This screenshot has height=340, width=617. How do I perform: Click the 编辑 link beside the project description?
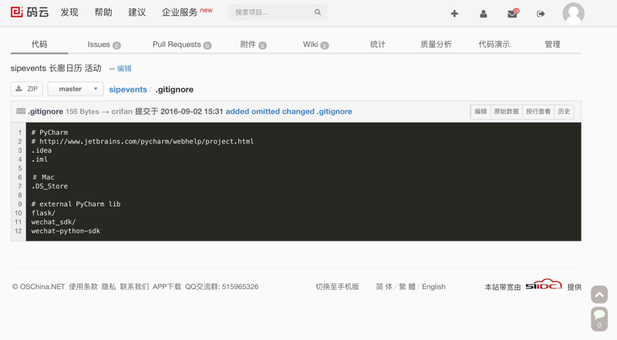(124, 69)
